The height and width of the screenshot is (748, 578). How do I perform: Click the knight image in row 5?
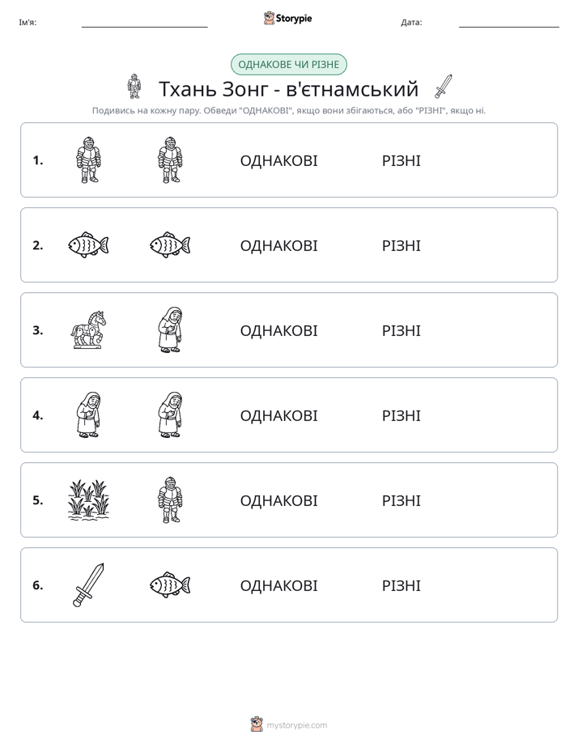coord(170,500)
